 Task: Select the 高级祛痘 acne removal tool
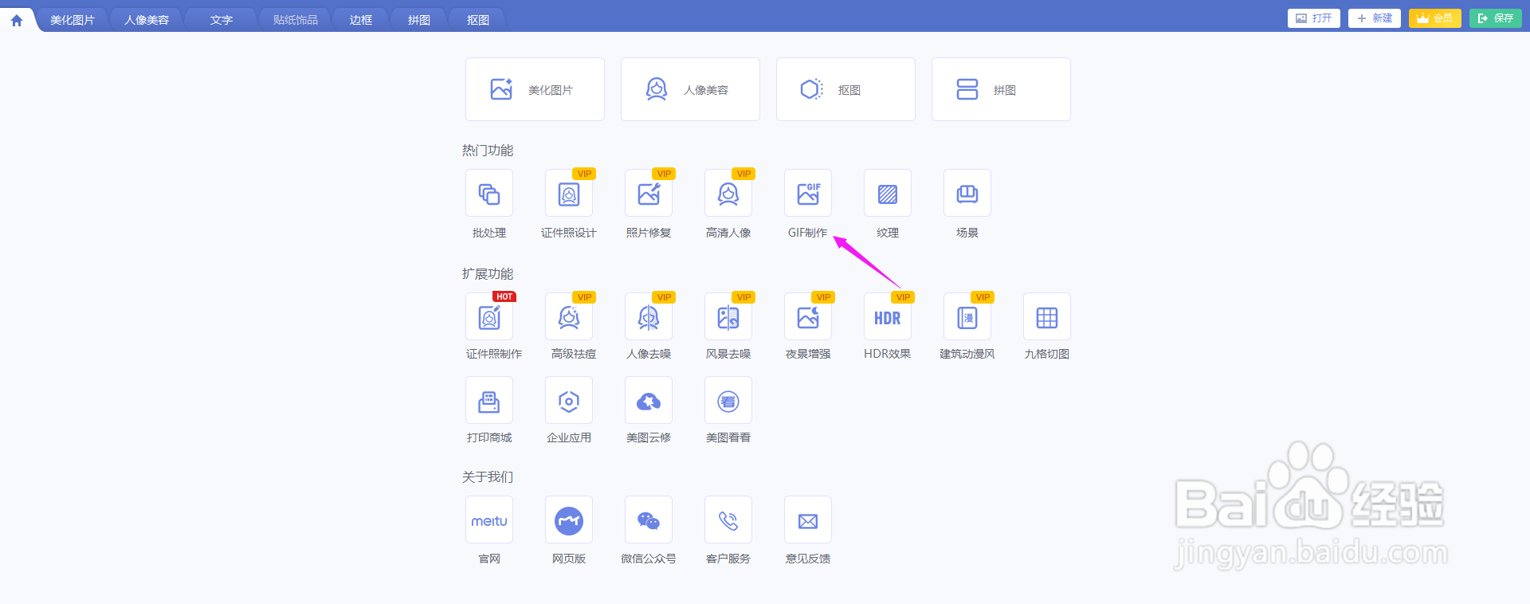click(x=569, y=316)
